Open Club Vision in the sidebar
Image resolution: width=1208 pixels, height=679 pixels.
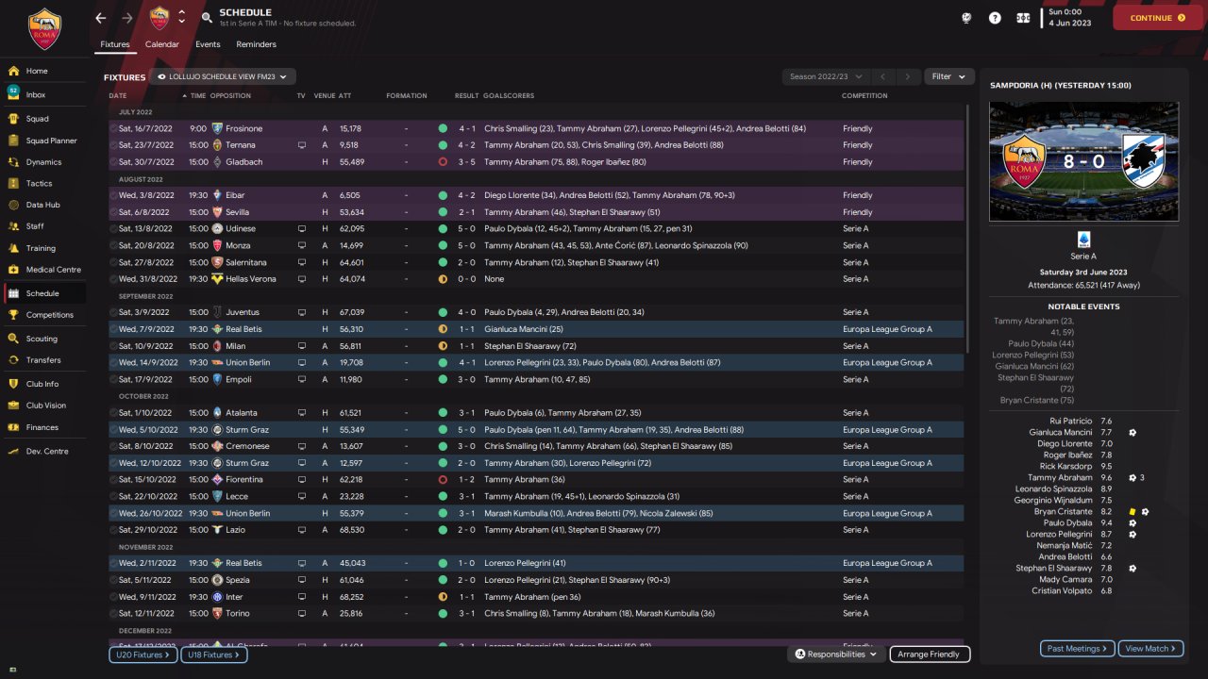tap(43, 406)
